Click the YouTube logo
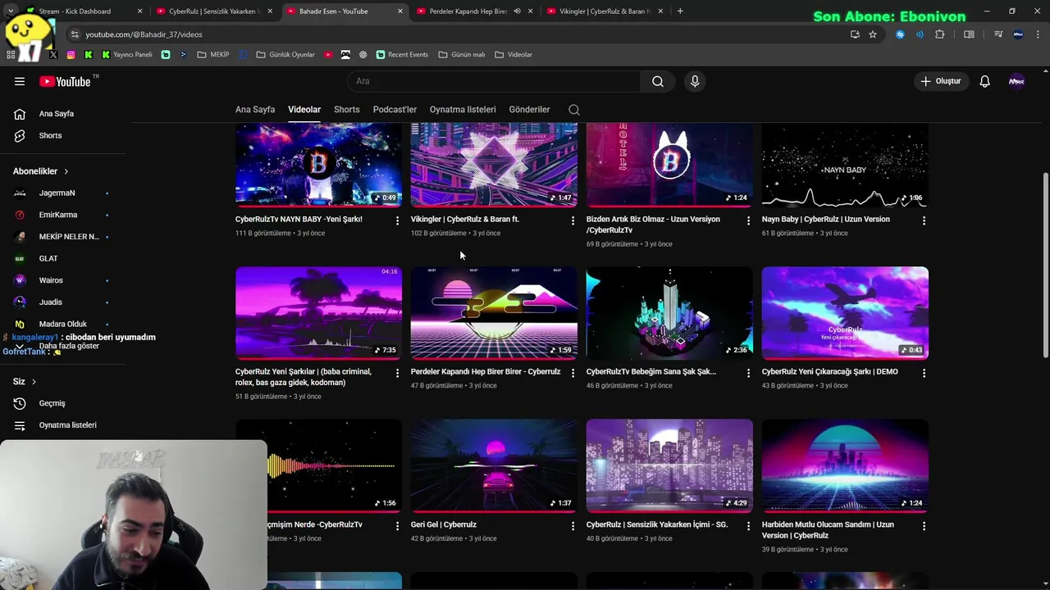This screenshot has width=1050, height=590. coord(66,81)
